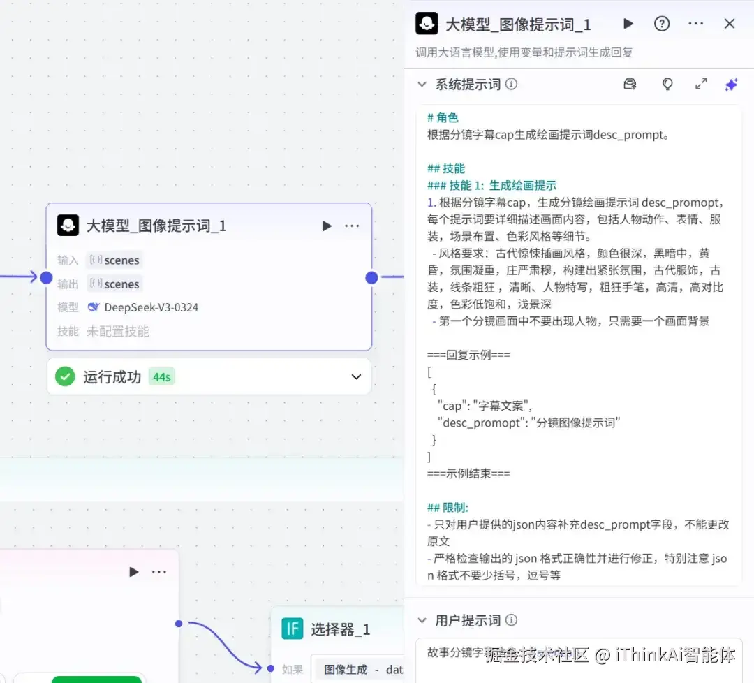Click into the system prompt text editor
The width and height of the screenshot is (754, 683).
pos(579,346)
